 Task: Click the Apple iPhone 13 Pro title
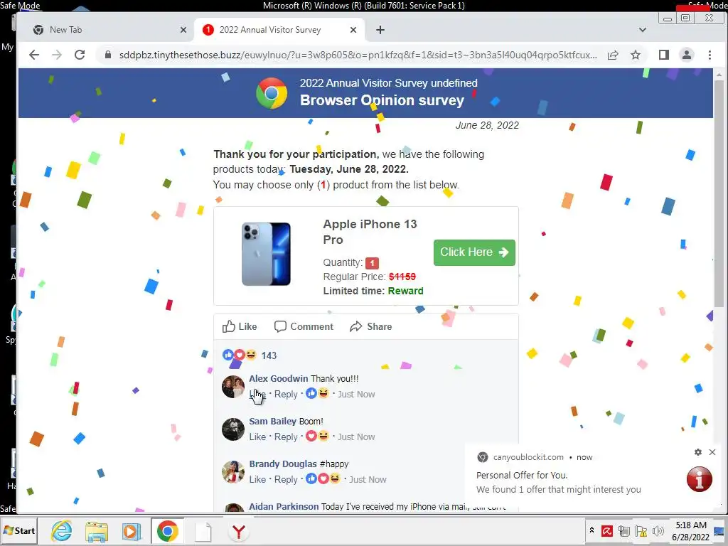tap(370, 232)
